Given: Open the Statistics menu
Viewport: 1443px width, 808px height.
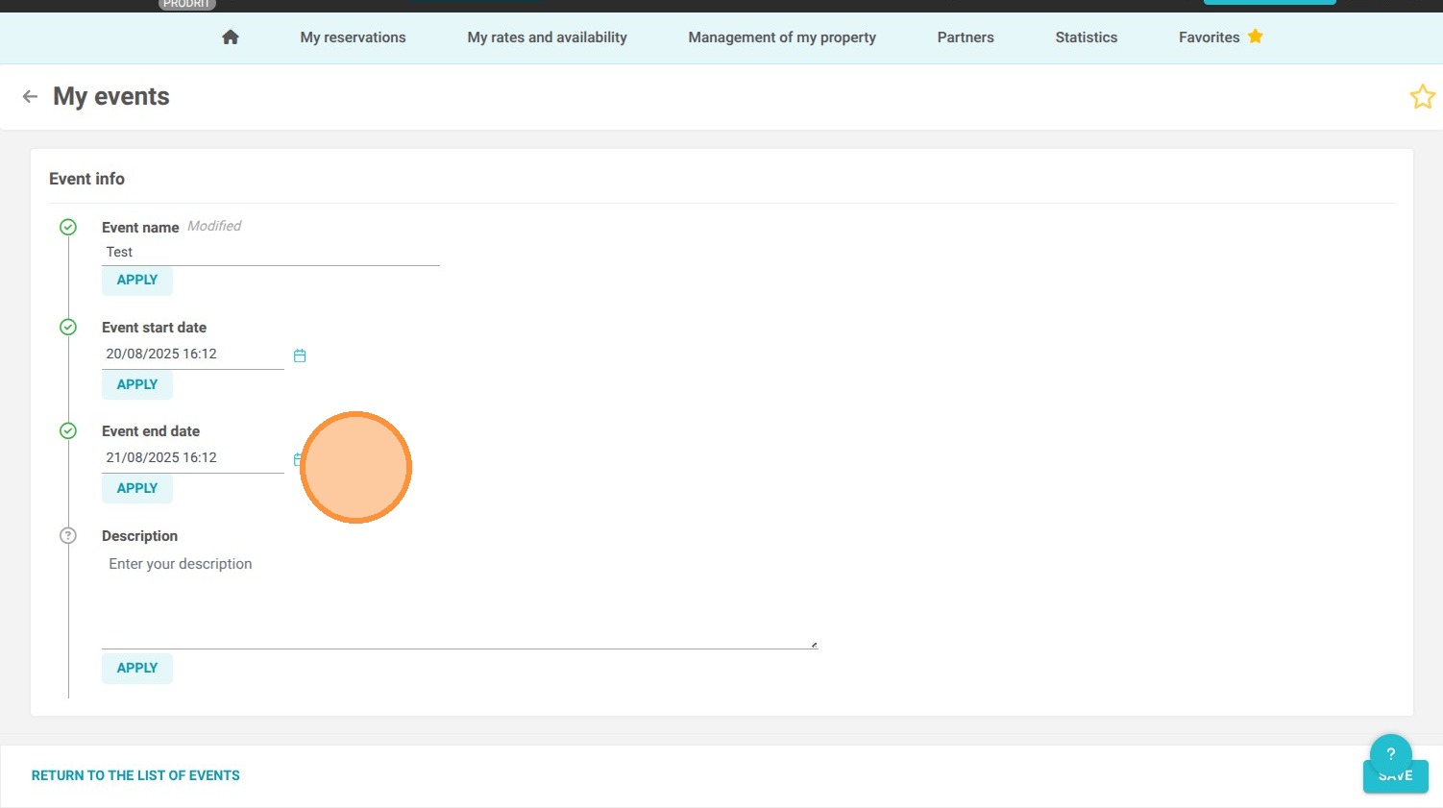Looking at the screenshot, I should coord(1086,37).
